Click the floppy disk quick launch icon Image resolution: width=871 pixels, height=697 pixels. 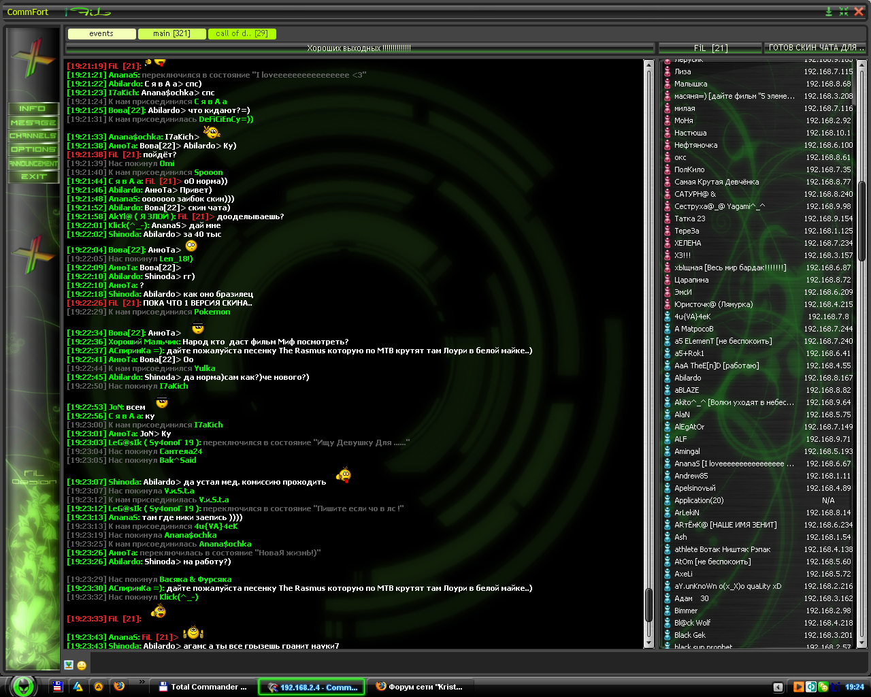58,687
